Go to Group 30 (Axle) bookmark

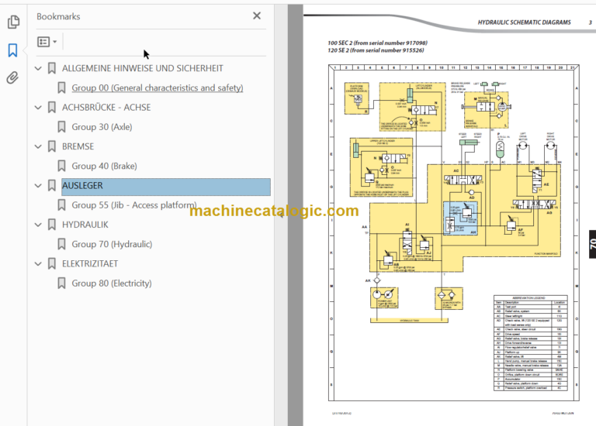point(102,127)
